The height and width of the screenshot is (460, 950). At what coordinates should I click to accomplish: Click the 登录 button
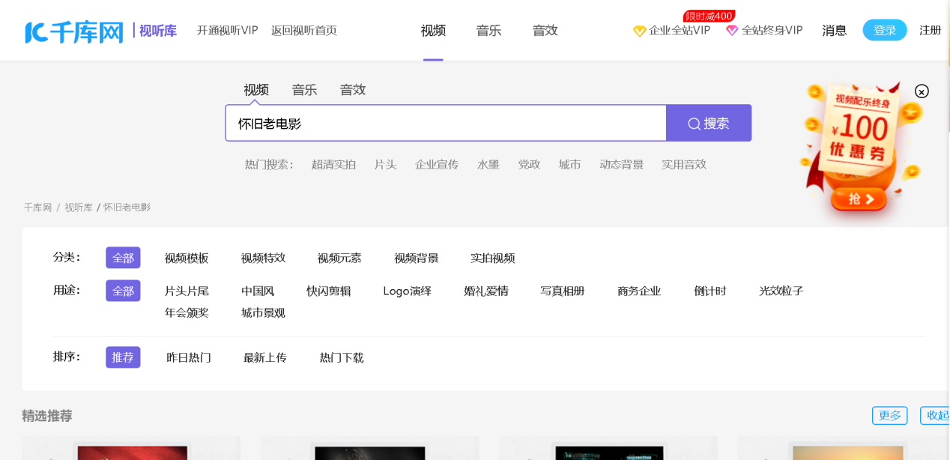(x=884, y=30)
